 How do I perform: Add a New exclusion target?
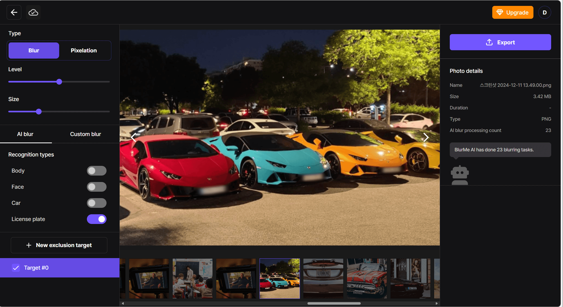(x=59, y=245)
